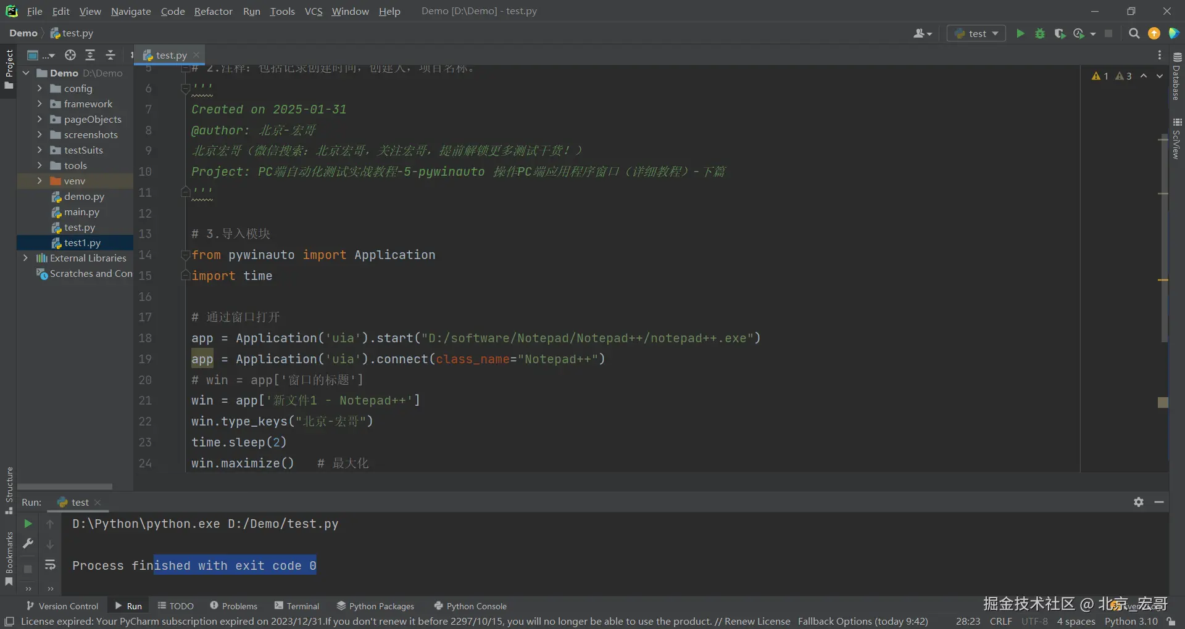Toggle the Database tool window sidebar button
The height and width of the screenshot is (629, 1185).
click(x=1177, y=77)
